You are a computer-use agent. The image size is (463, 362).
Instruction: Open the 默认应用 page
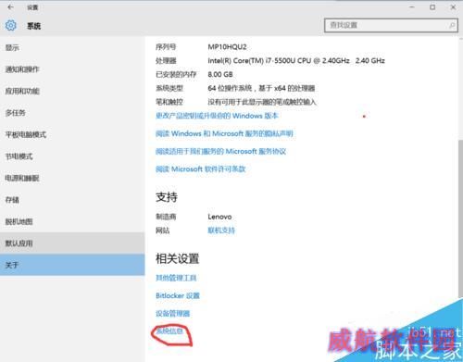pyautogui.click(x=72, y=243)
